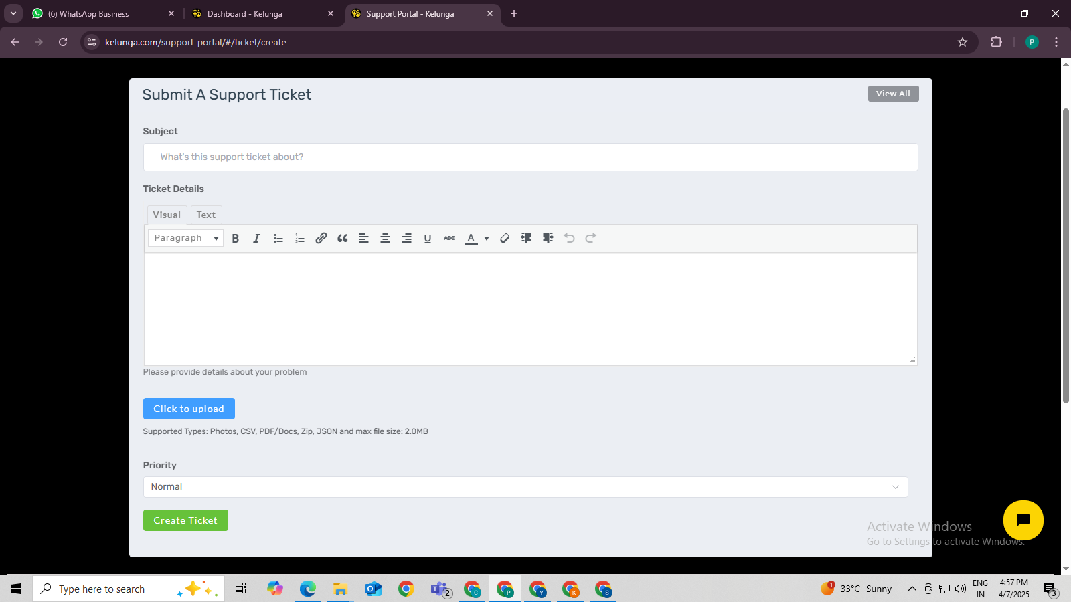The height and width of the screenshot is (602, 1071).
Task: Click inside the Subject input field
Action: click(530, 157)
